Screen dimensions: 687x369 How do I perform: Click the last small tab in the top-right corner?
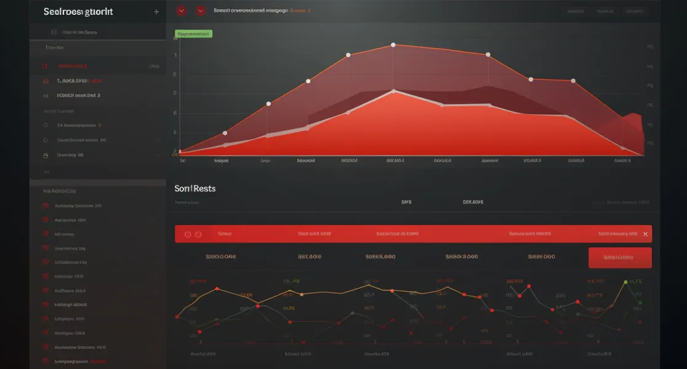[x=635, y=12]
